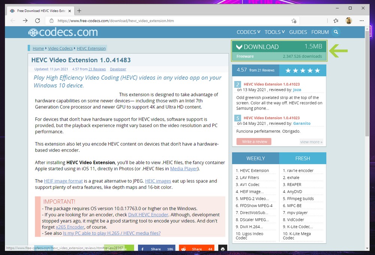375x255 pixels.
Task: Switch to the WEEKLY tab
Action: (256, 158)
